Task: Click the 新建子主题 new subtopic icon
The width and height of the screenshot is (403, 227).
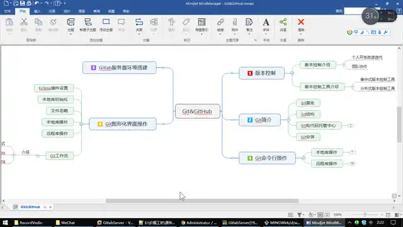Action: 88,22
